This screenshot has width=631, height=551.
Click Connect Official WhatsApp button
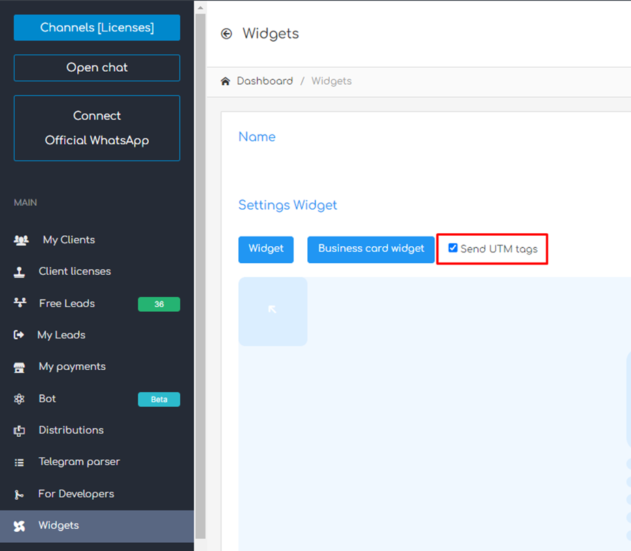click(x=97, y=128)
